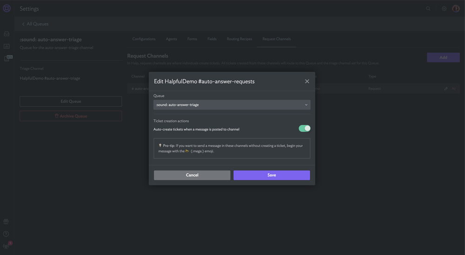Switch to the Agents tab
This screenshot has height=255, width=465.
171,39
